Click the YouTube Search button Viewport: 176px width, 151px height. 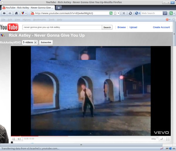point(107,27)
